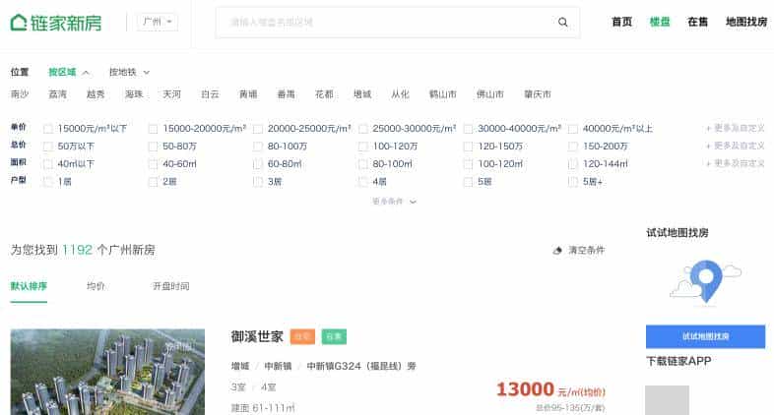This screenshot has height=415, width=774.
Task: Sort listings by 均价
Action: click(x=96, y=286)
